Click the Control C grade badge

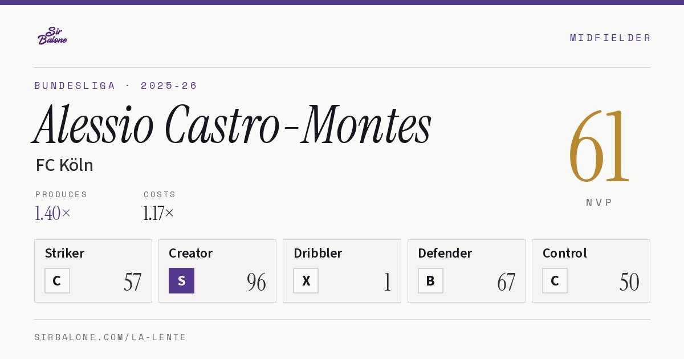click(555, 281)
